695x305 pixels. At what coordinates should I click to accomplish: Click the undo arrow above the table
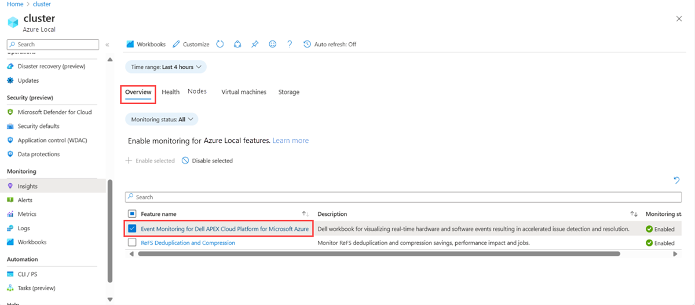676,181
